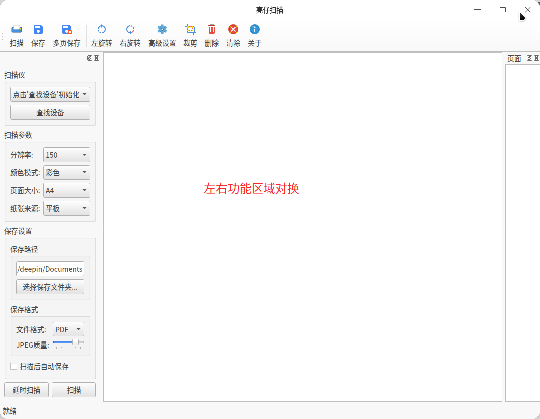Image resolution: width=540 pixels, height=419 pixels.
Task: Open the scanner device dropdown
Action: [x=50, y=94]
